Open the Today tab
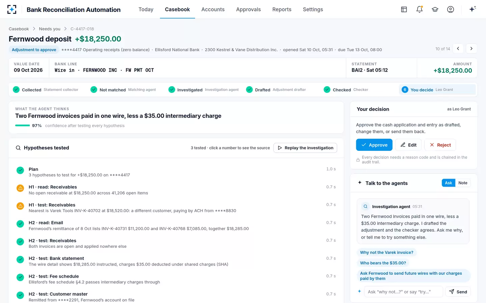Viewport: 486px width, 303px height. tap(146, 9)
